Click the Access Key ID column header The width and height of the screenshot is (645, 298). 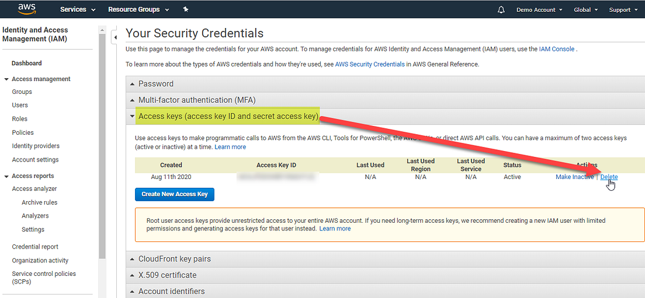(x=276, y=165)
